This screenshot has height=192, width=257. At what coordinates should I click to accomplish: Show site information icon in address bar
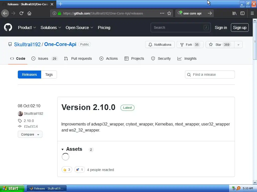(x=54, y=13)
